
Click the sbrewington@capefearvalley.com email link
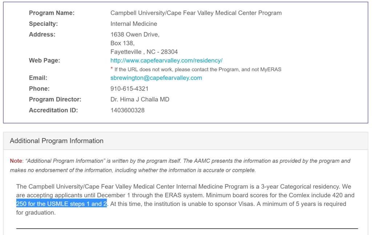156,78
